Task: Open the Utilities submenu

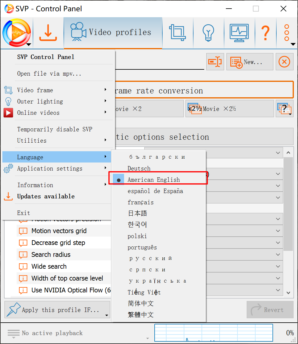Action: (58, 140)
